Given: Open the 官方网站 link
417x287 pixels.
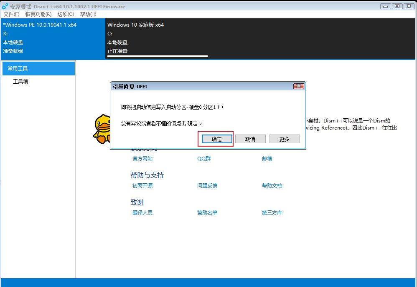Looking at the screenshot, I should click(x=142, y=159).
